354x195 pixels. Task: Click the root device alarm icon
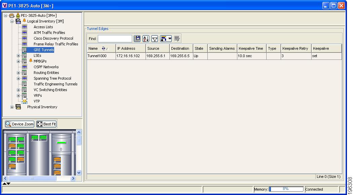click(x=18, y=15)
